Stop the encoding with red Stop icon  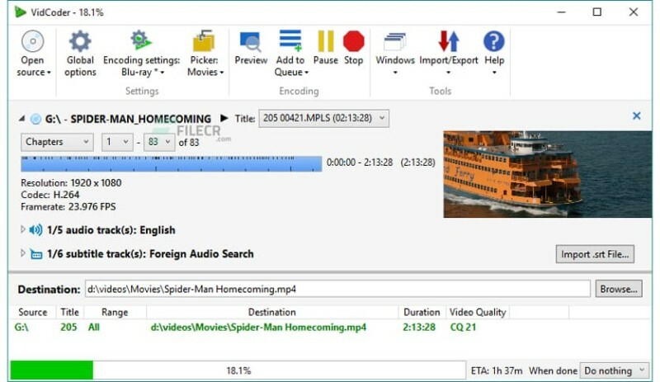pos(354,41)
